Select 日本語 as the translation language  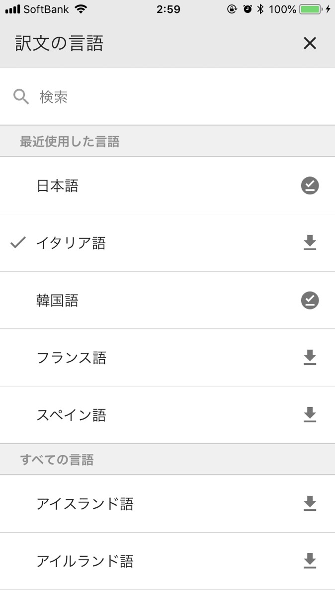(58, 186)
